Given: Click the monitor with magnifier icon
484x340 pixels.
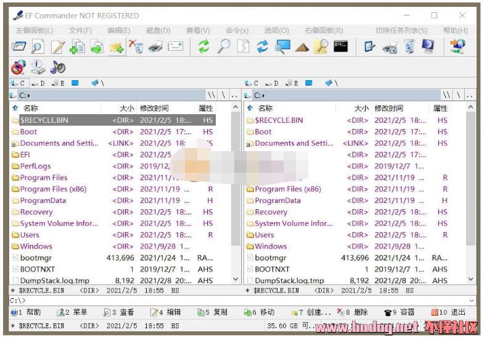Looking at the screenshot, I should pyautogui.click(x=283, y=47).
